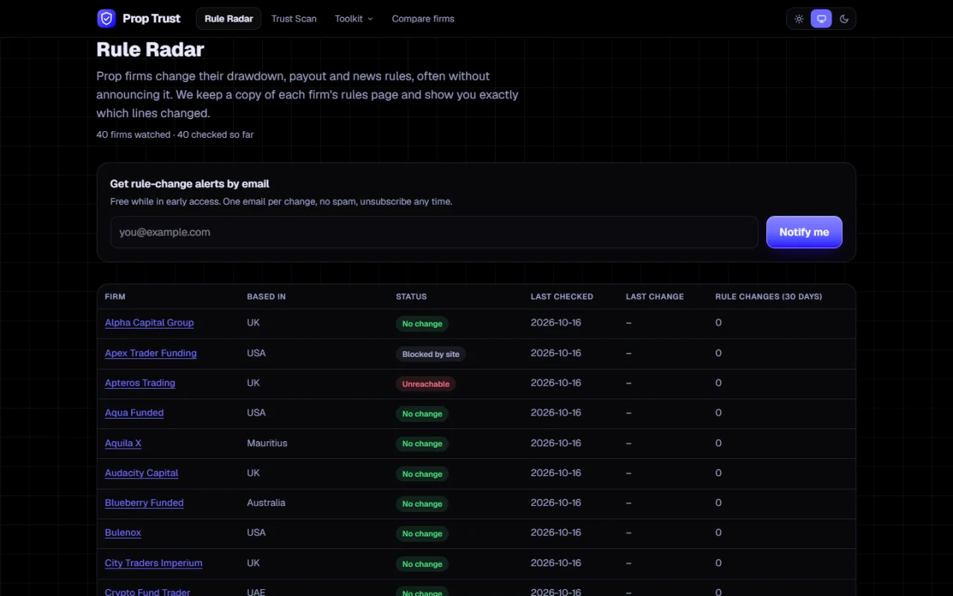This screenshot has height=596, width=953.
Task: Open Compare firms page
Action: (423, 19)
